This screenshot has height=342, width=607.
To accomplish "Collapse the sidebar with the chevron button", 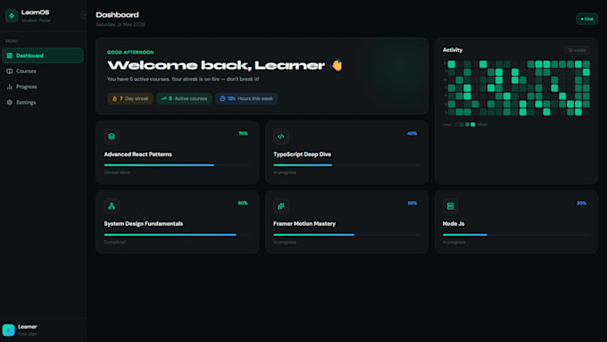I will (84, 15).
